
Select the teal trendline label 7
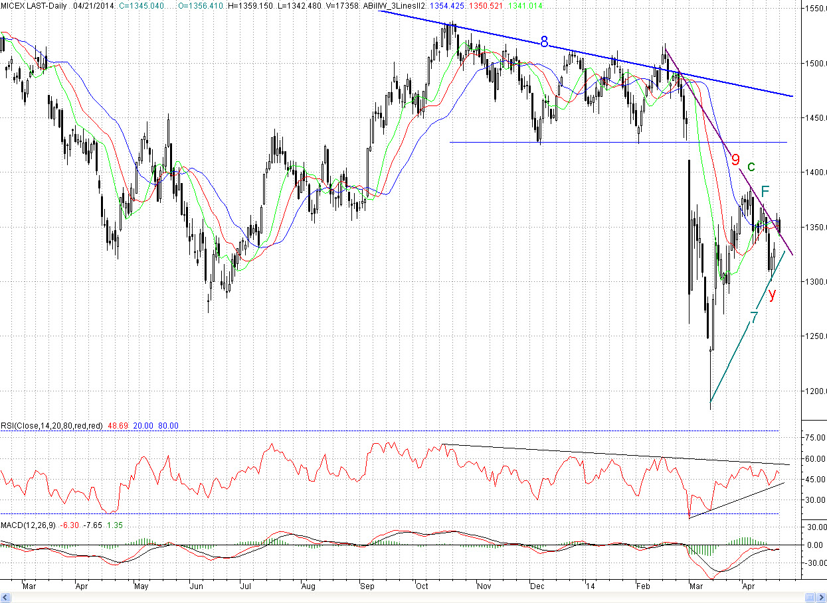(754, 318)
